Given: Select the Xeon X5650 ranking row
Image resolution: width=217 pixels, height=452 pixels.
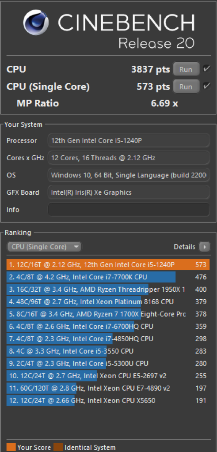Looking at the screenshot, I should pos(108,400).
